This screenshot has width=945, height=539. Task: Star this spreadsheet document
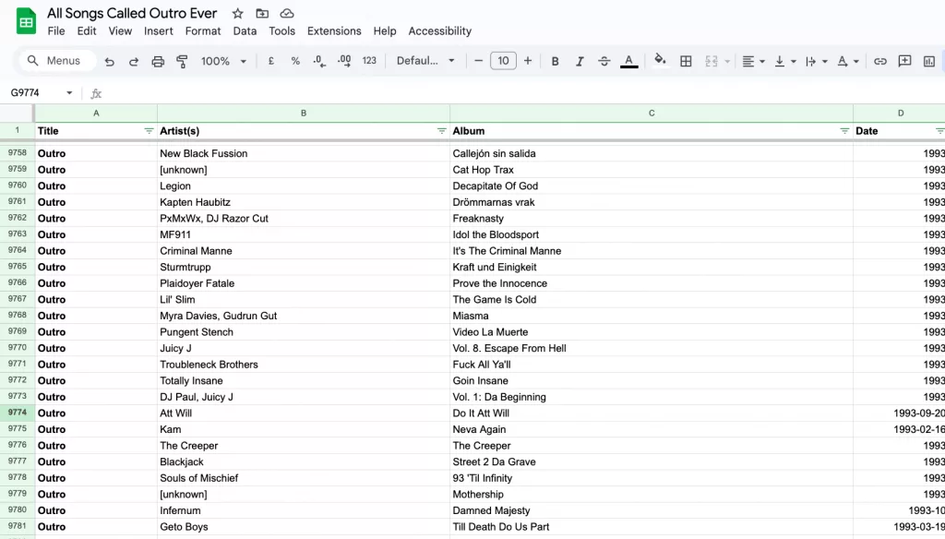pos(238,14)
